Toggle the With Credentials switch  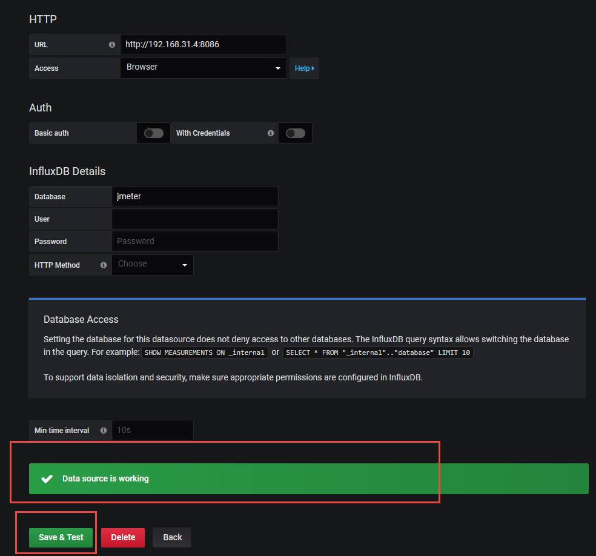[x=295, y=133]
